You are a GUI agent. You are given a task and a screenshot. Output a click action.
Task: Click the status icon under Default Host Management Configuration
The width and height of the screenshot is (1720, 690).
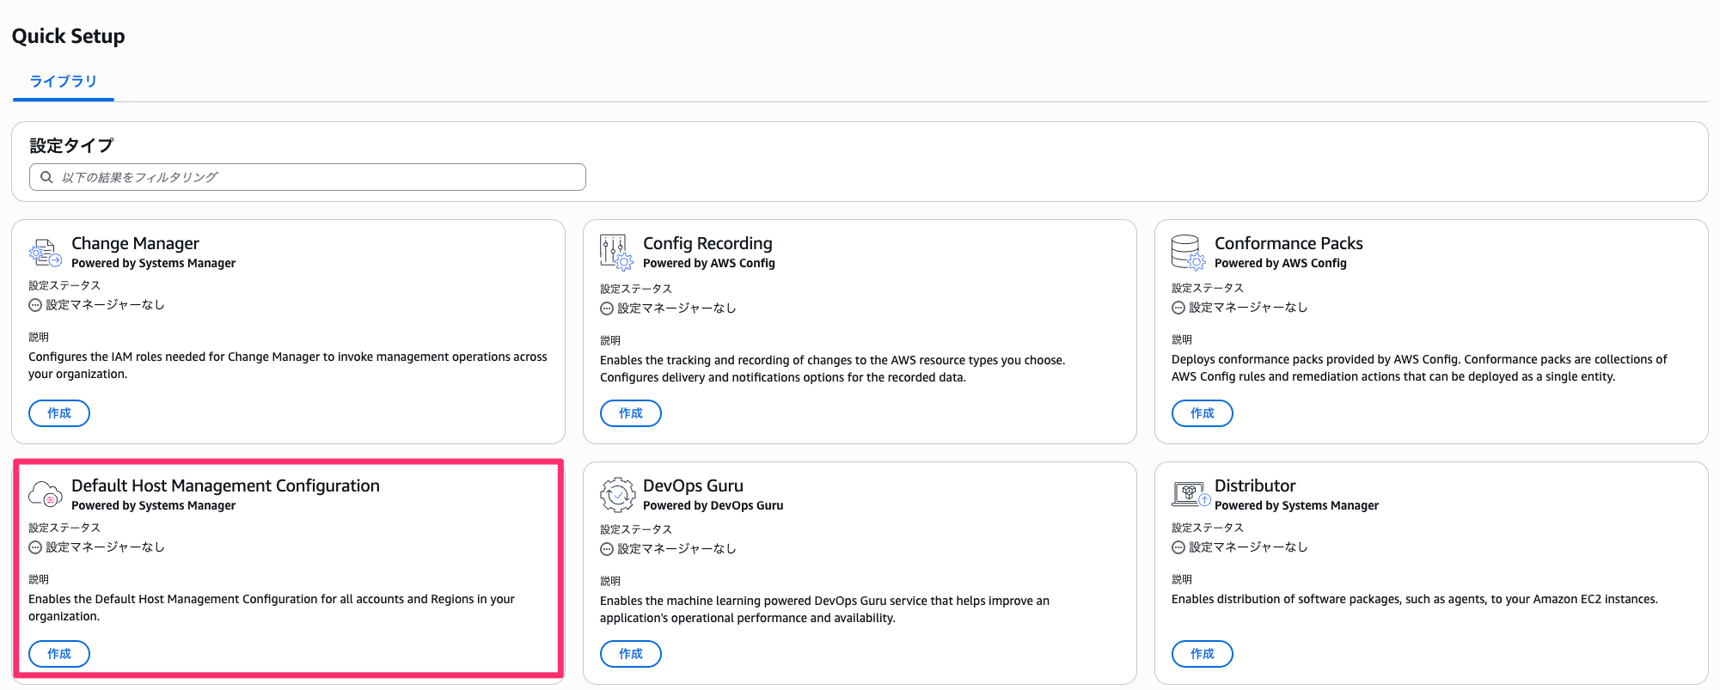click(35, 547)
